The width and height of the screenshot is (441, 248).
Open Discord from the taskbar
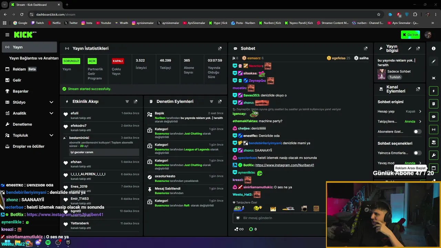[x=38, y=243]
